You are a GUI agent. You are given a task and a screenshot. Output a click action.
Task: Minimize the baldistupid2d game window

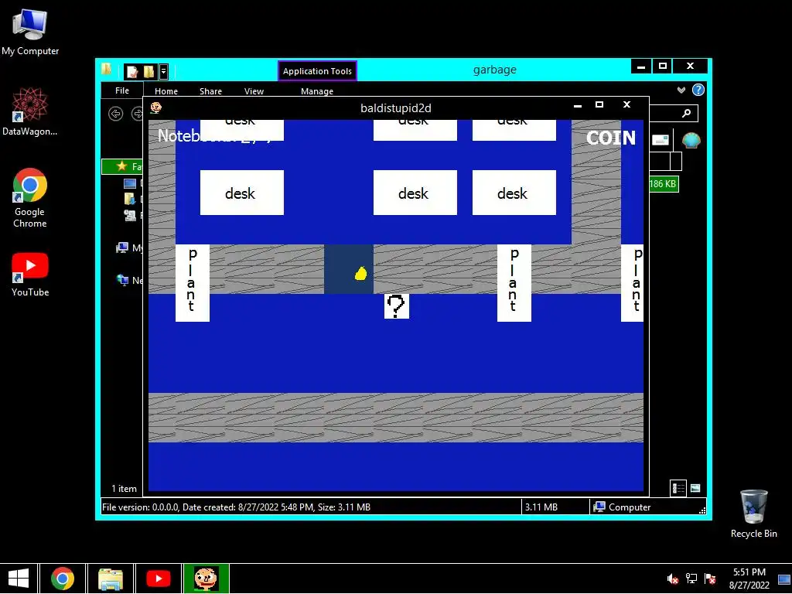coord(578,105)
